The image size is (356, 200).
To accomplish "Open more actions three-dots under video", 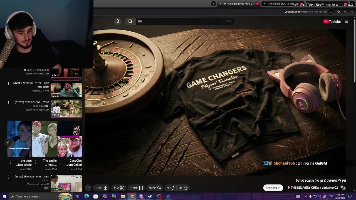I will coord(88,188).
